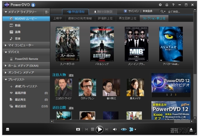Click the horizontal scrollbar left arrow
199x137 pixels.
(x=52, y=121)
